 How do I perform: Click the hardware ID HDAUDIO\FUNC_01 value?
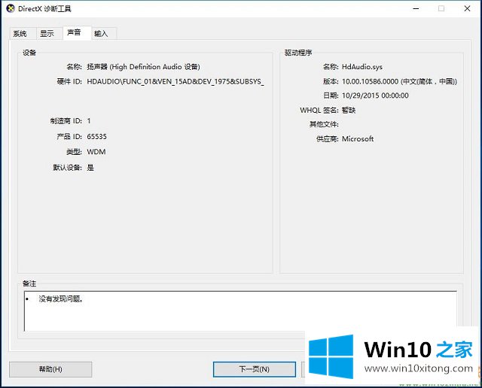tap(175, 82)
